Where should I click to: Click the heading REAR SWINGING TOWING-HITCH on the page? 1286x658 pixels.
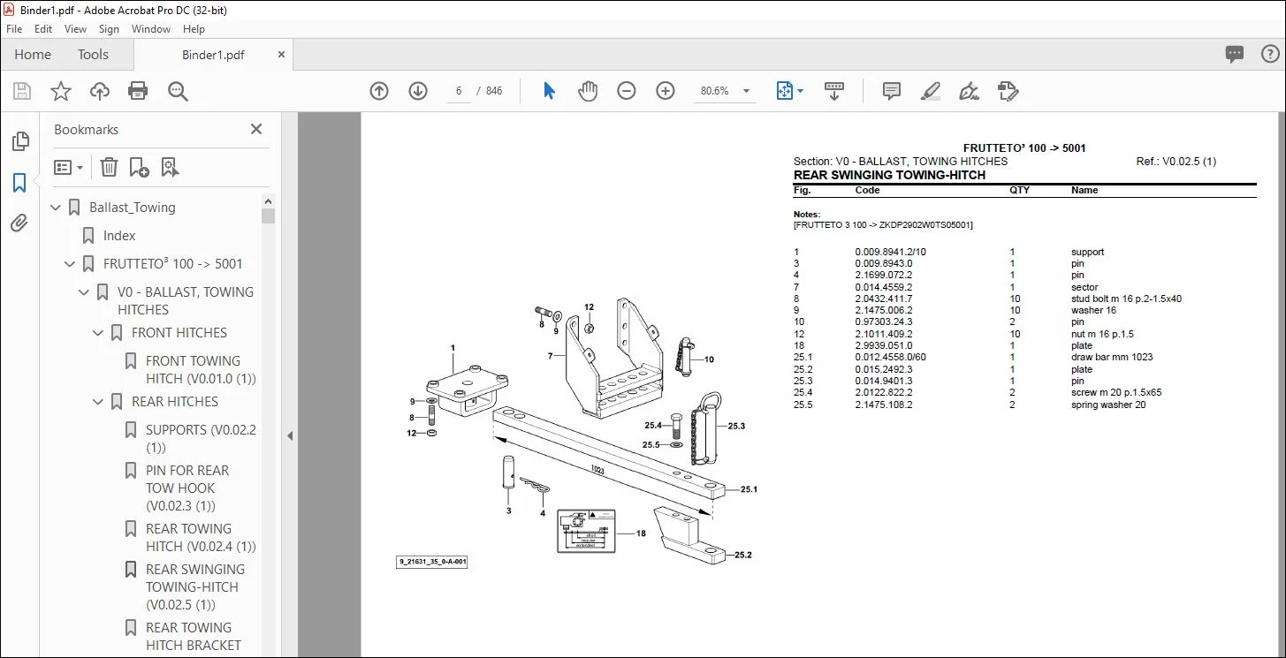(x=889, y=175)
